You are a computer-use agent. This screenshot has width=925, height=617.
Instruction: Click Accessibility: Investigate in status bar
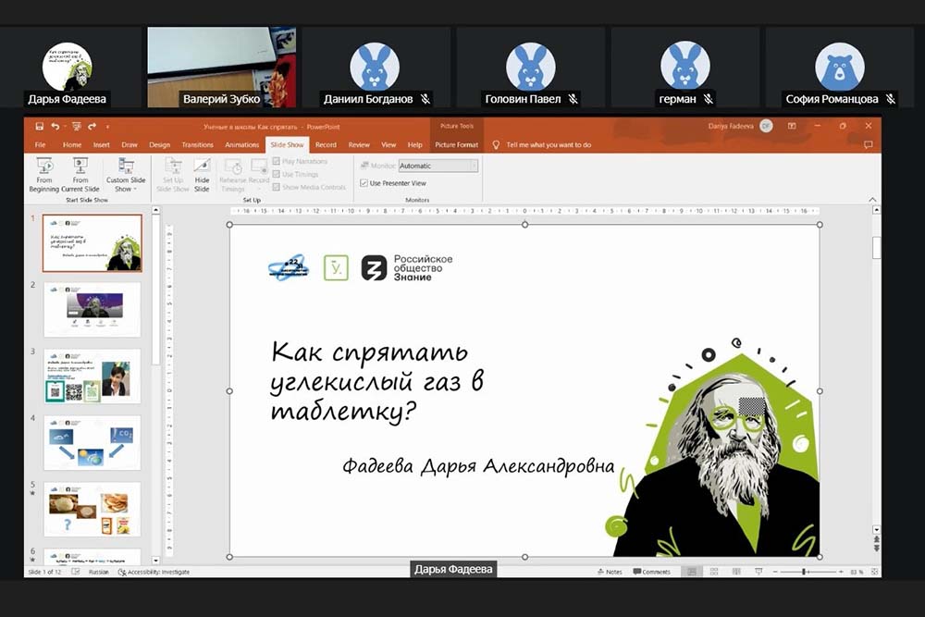pos(154,572)
